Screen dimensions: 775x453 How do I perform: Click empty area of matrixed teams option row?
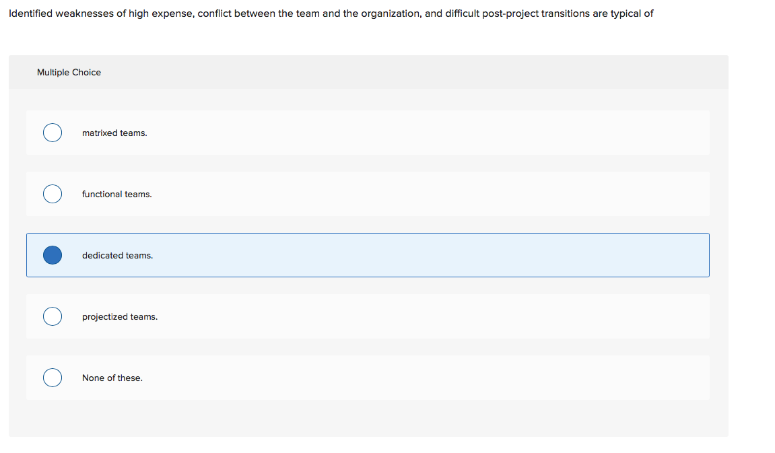[431, 133]
